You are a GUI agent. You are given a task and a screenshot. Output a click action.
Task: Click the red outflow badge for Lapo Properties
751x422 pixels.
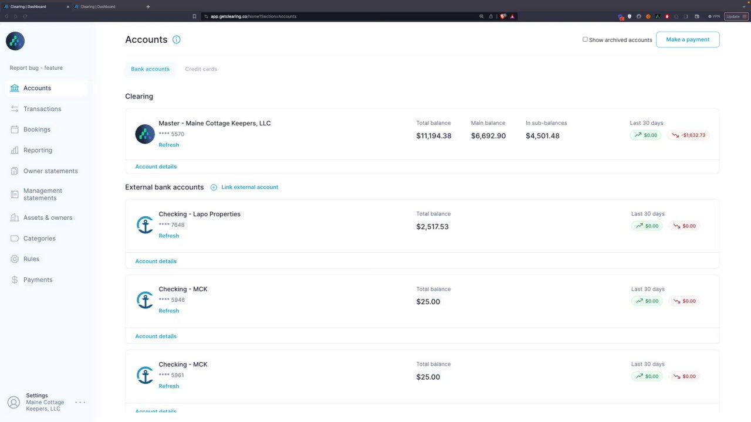pyautogui.click(x=684, y=226)
